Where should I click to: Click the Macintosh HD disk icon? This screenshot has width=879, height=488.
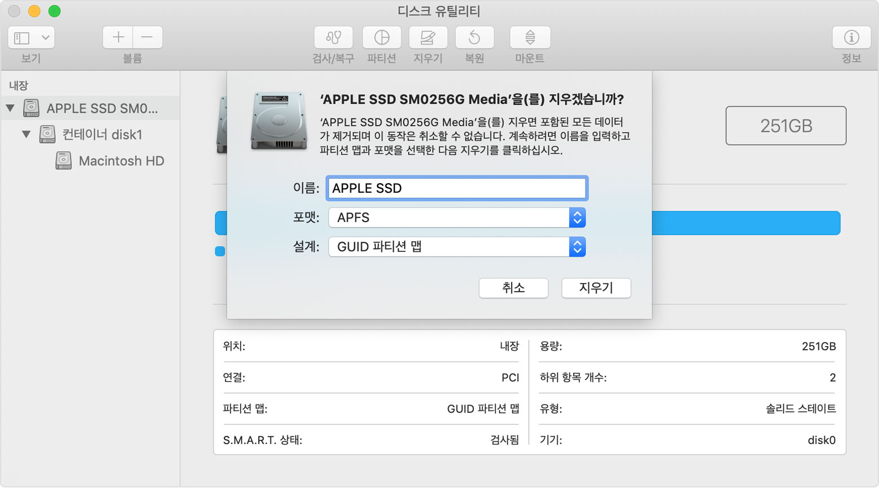tap(64, 161)
